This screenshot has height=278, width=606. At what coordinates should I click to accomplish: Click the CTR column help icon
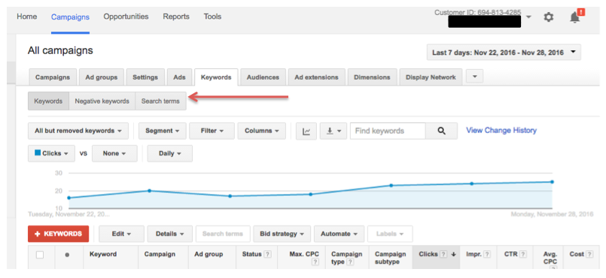[x=523, y=255]
